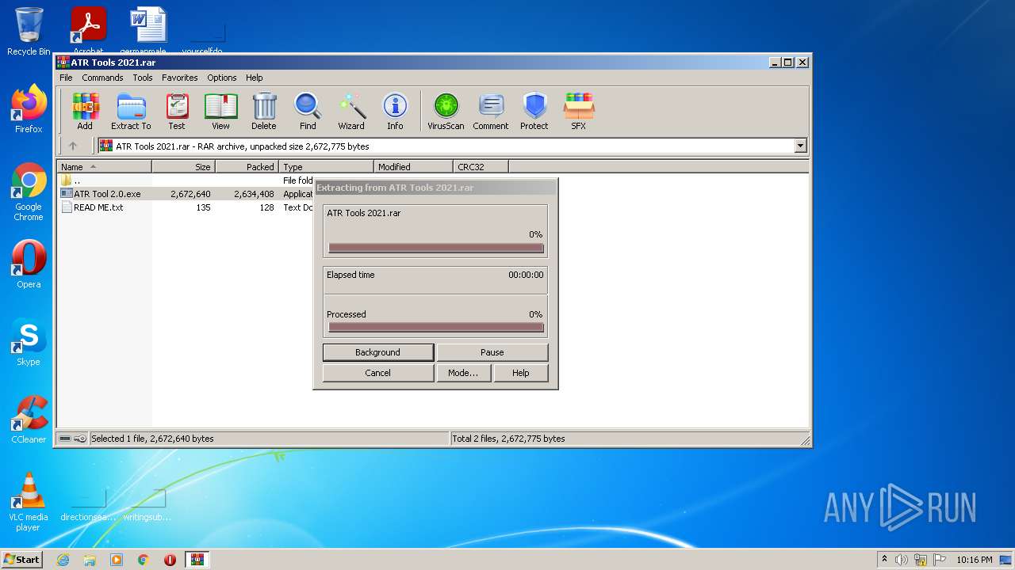1015x570 pixels.
Task: Click the ATR Tools 2021.rar progress bar
Action: coord(435,248)
